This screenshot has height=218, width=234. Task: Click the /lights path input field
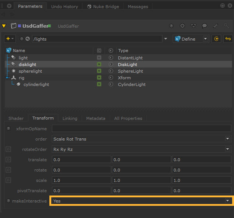click(x=97, y=39)
